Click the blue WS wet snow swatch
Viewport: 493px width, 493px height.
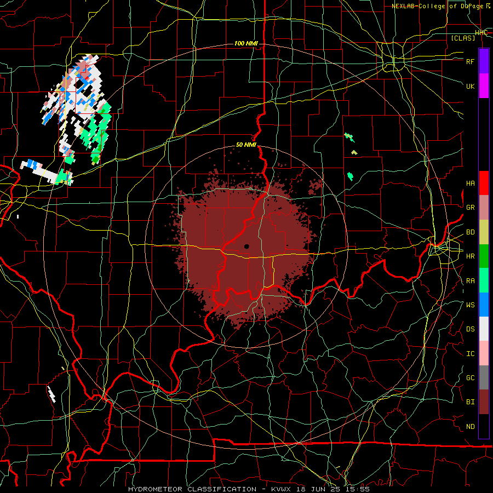tap(484, 305)
